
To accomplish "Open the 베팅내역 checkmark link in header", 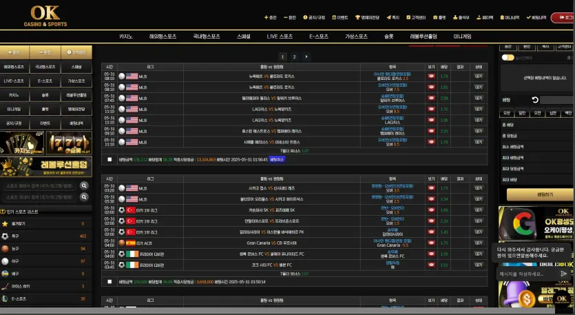I will click(x=536, y=17).
